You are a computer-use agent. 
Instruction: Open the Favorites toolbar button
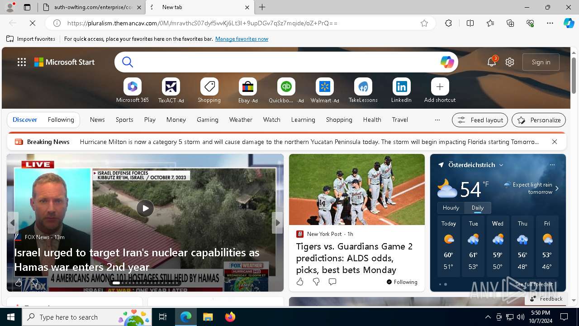pos(490,23)
